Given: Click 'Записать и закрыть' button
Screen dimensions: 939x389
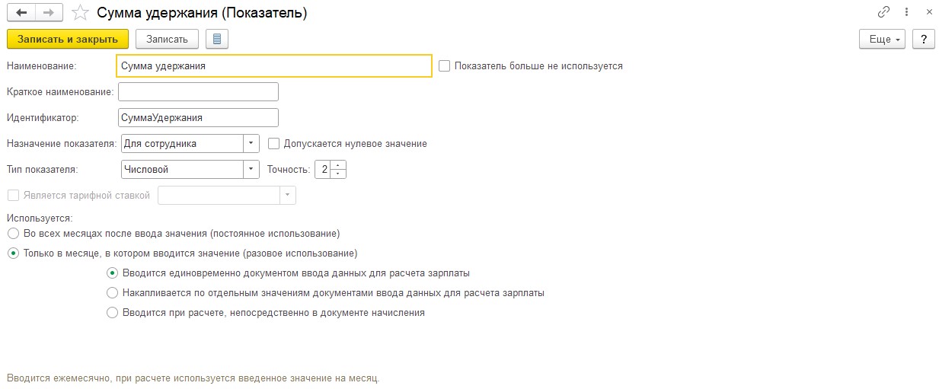Looking at the screenshot, I should point(68,39).
